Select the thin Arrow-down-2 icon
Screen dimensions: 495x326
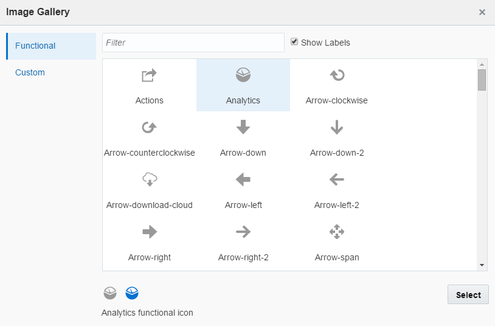point(337,127)
